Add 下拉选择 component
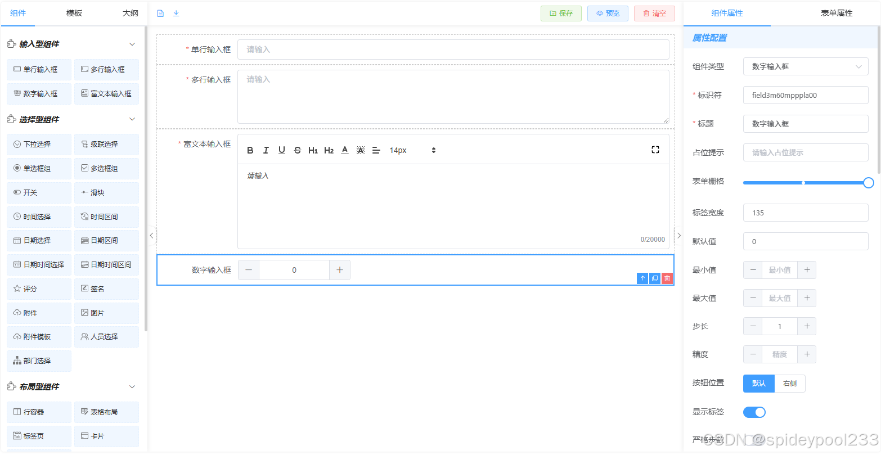881x455 pixels. pyautogui.click(x=39, y=145)
